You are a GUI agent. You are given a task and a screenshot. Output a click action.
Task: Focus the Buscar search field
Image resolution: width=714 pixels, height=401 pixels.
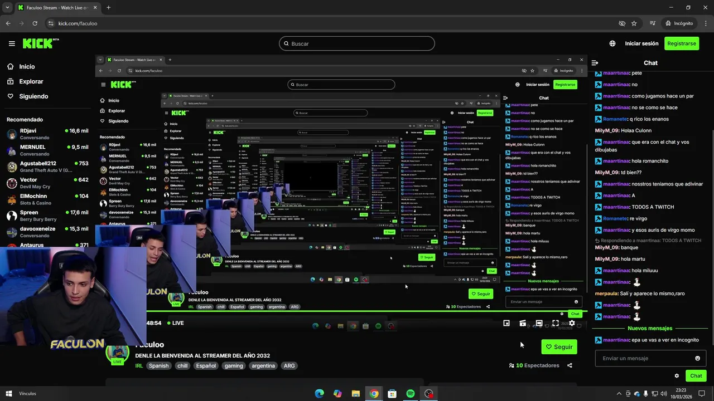click(357, 43)
